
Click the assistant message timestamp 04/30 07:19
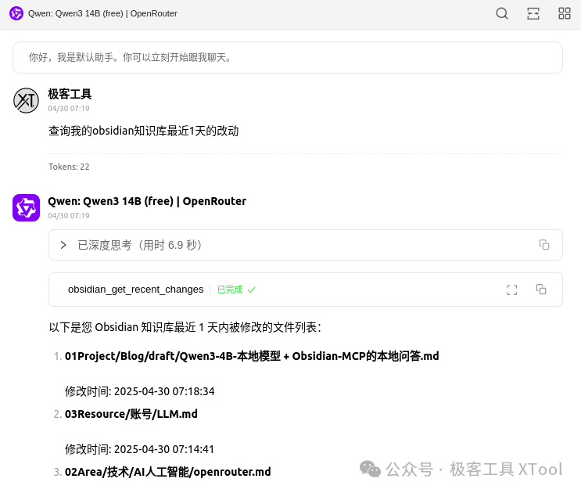click(x=69, y=216)
